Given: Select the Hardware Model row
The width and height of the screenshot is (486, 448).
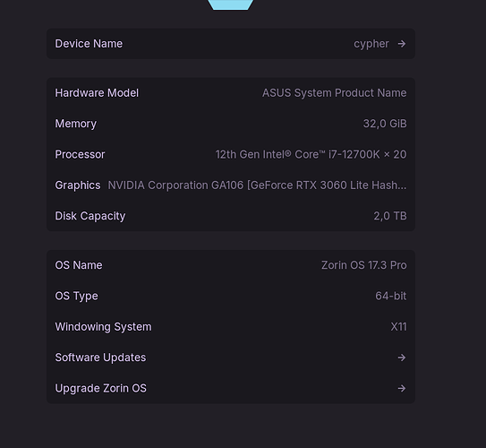Looking at the screenshot, I should tap(231, 93).
